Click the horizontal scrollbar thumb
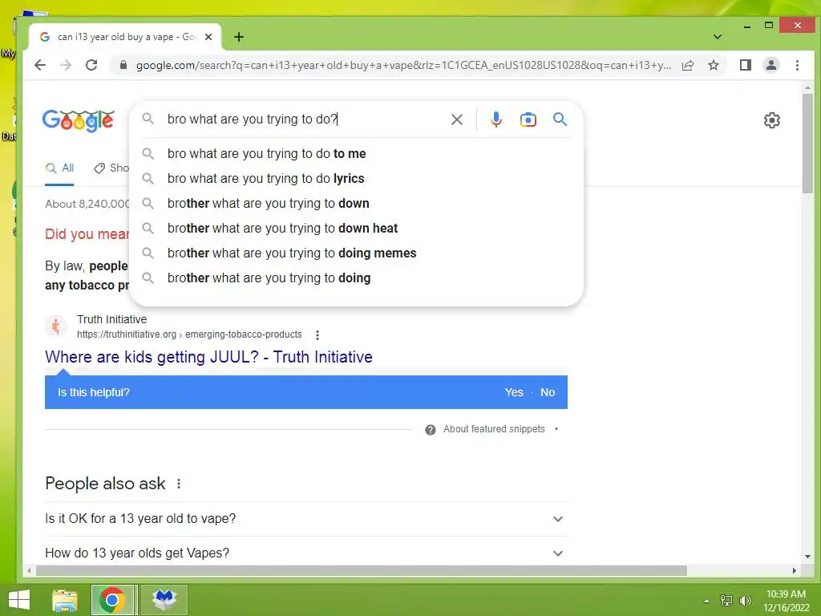The image size is (821, 616). pos(362,570)
